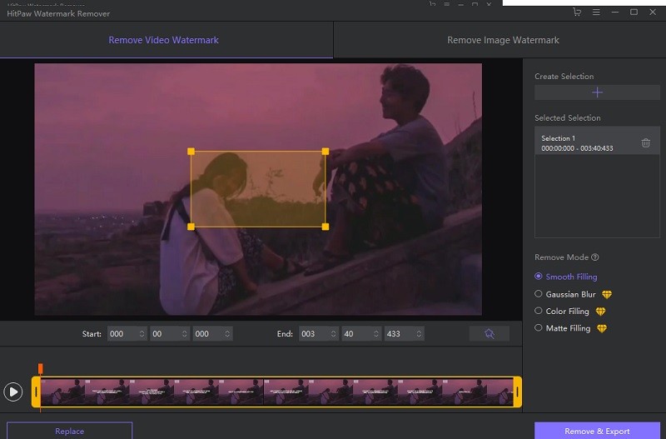Delete Selection 1 with the trash icon
The image size is (666, 439).
click(x=646, y=143)
